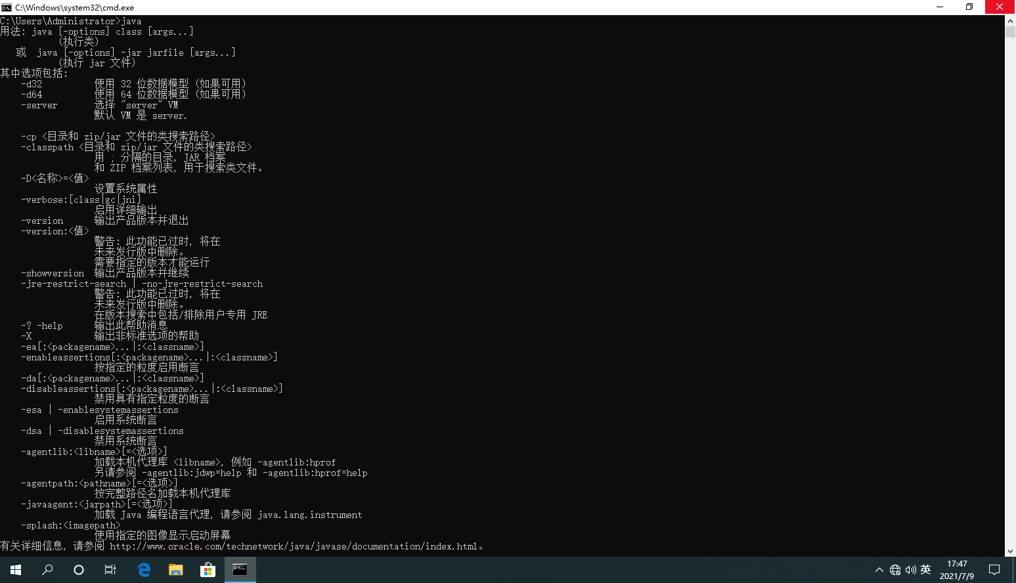The height and width of the screenshot is (583, 1016).
Task: Launch Cortana circle icon
Action: coord(79,570)
